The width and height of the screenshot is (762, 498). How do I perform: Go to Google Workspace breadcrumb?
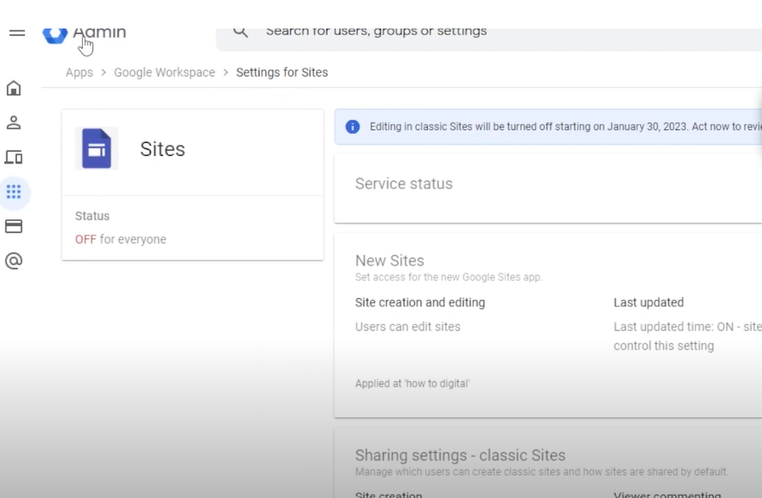tap(165, 72)
